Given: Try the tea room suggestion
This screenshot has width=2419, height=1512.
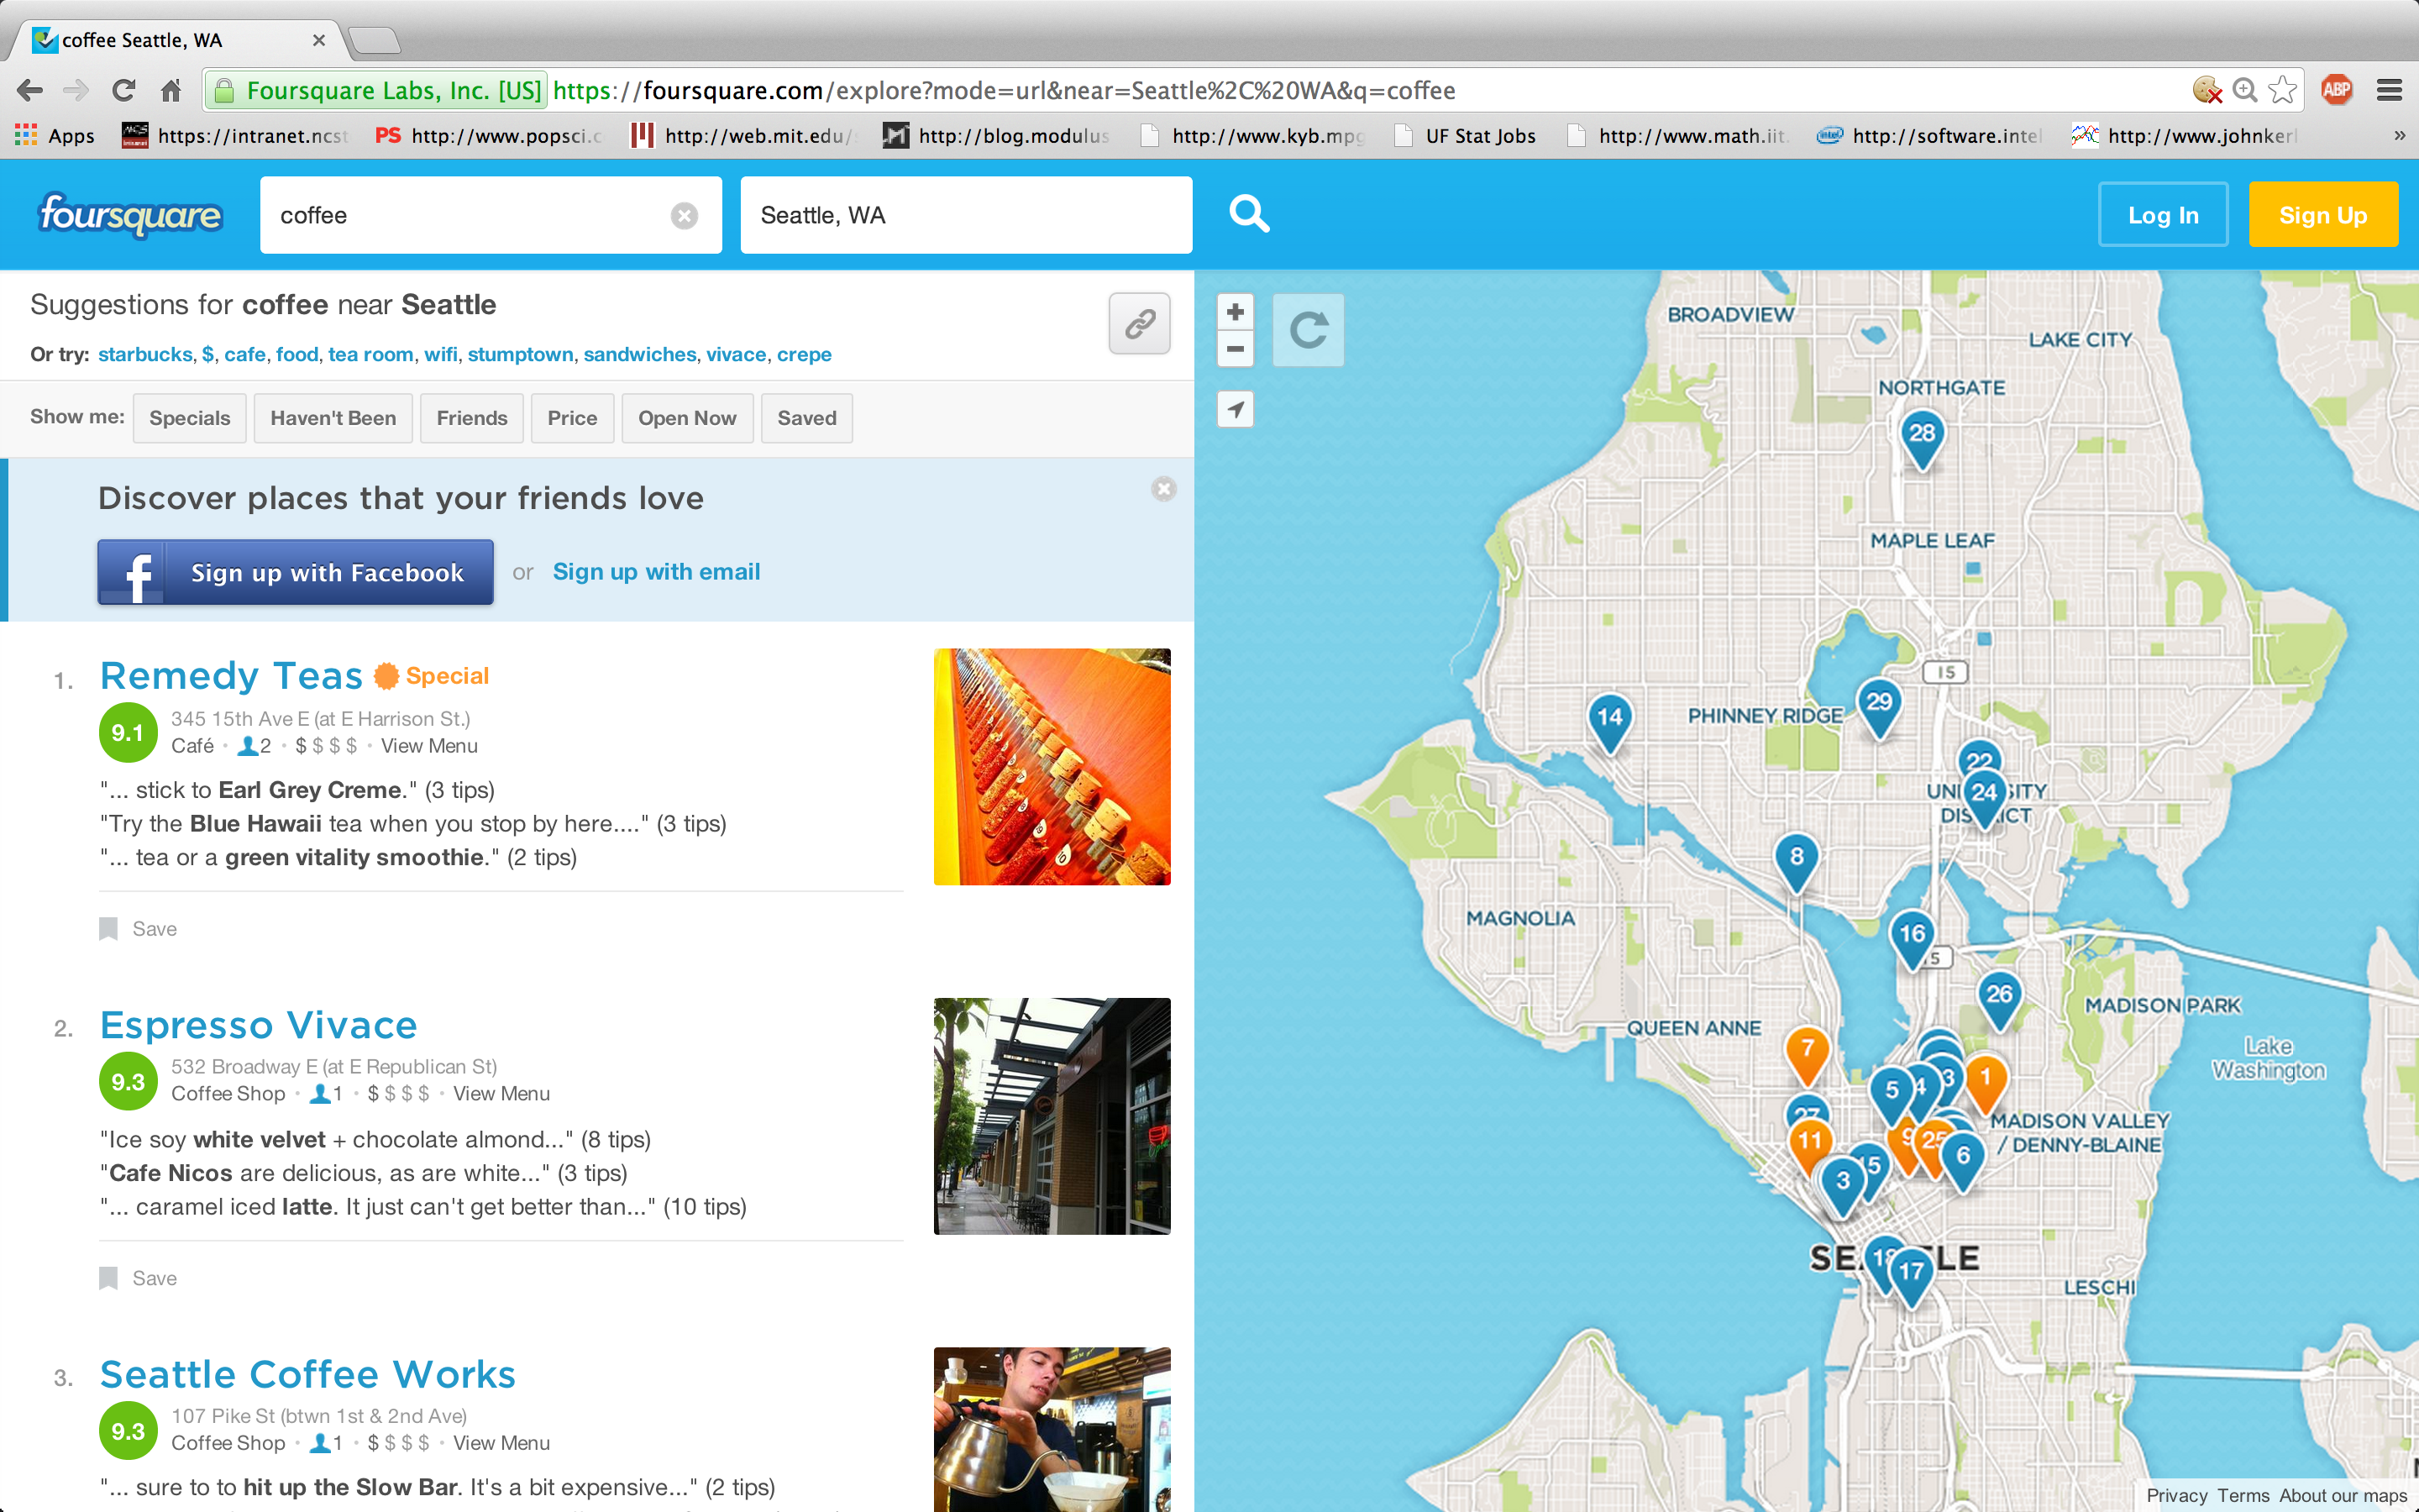Looking at the screenshot, I should click(371, 354).
